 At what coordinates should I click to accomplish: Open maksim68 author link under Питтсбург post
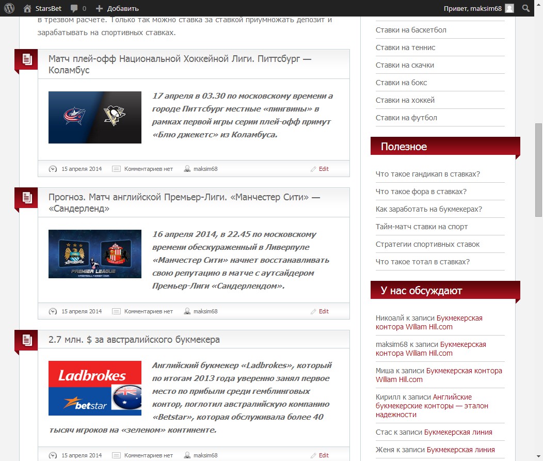coord(205,169)
